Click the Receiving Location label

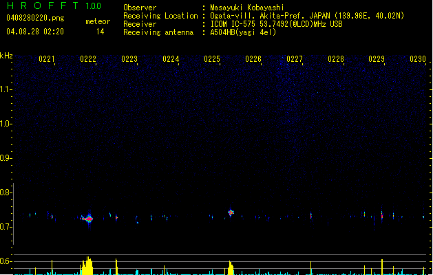click(160, 16)
